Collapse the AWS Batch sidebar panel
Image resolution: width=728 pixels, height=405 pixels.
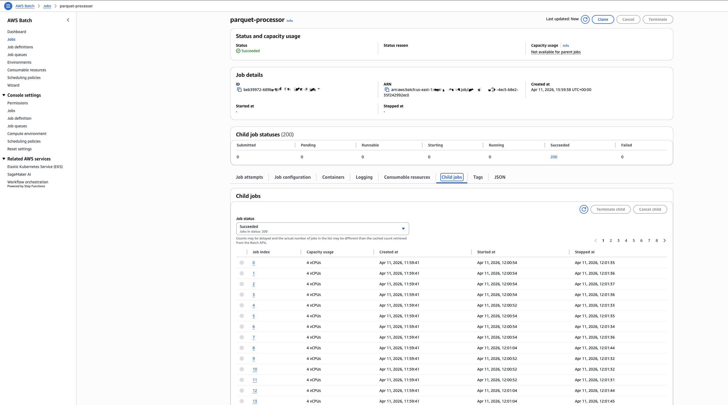(x=68, y=20)
